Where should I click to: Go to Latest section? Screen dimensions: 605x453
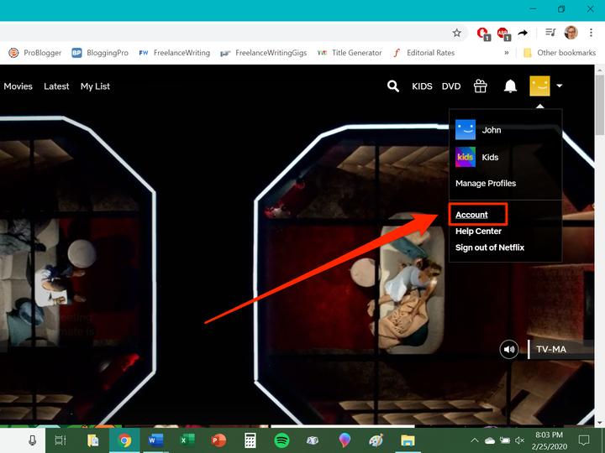click(56, 86)
